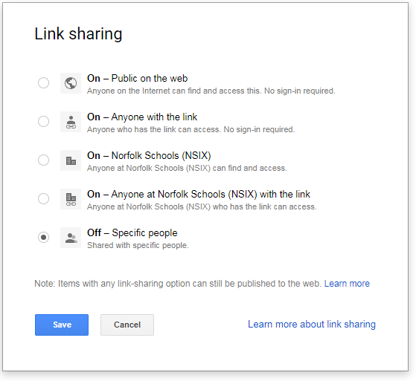Click the 'On – Public on the web' label

click(138, 79)
